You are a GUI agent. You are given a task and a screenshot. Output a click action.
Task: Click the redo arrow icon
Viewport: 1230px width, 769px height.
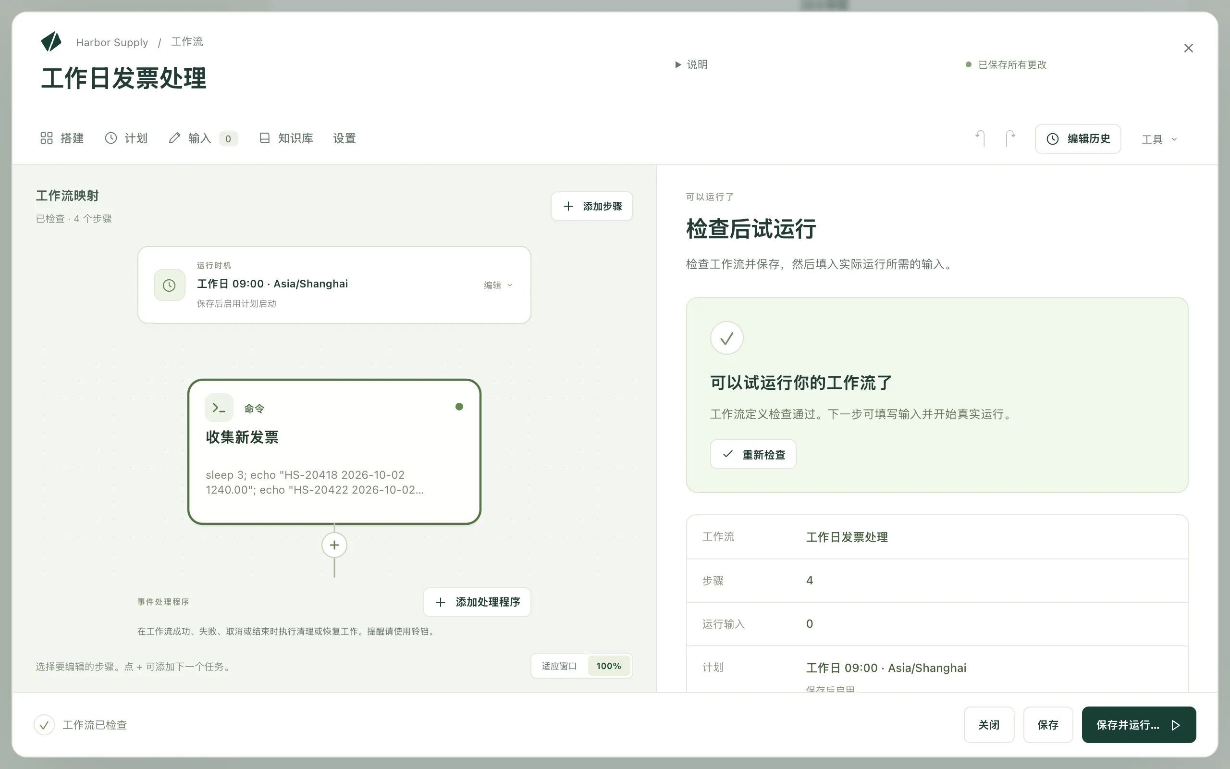[1010, 138]
